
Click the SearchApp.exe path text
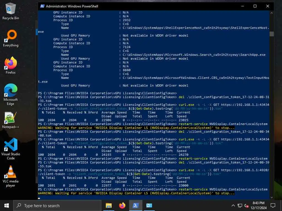click(x=194, y=55)
